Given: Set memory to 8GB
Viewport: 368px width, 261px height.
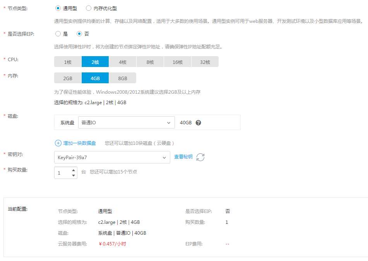Looking at the screenshot, I should [123, 78].
